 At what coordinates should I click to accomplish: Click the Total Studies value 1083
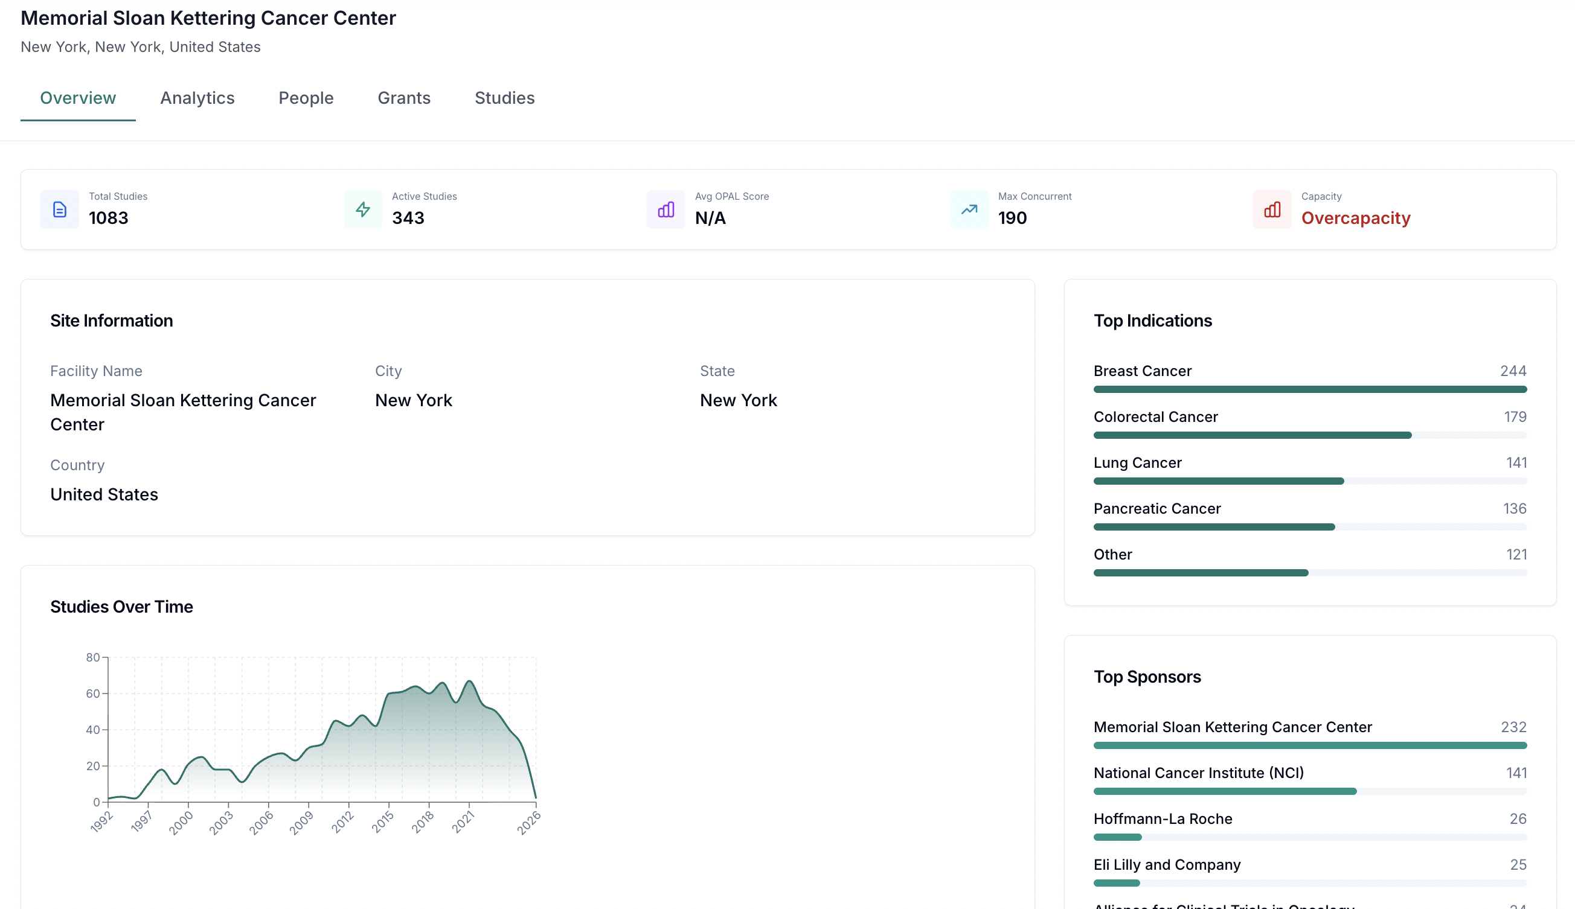coord(109,218)
